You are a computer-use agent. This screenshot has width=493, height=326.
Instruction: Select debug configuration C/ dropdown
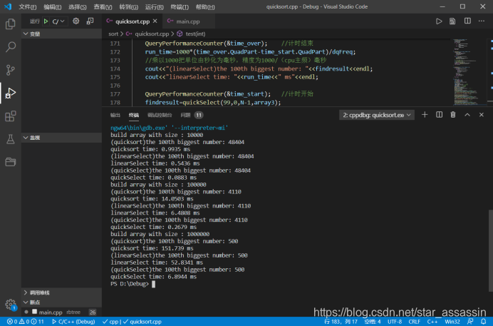tap(58, 21)
